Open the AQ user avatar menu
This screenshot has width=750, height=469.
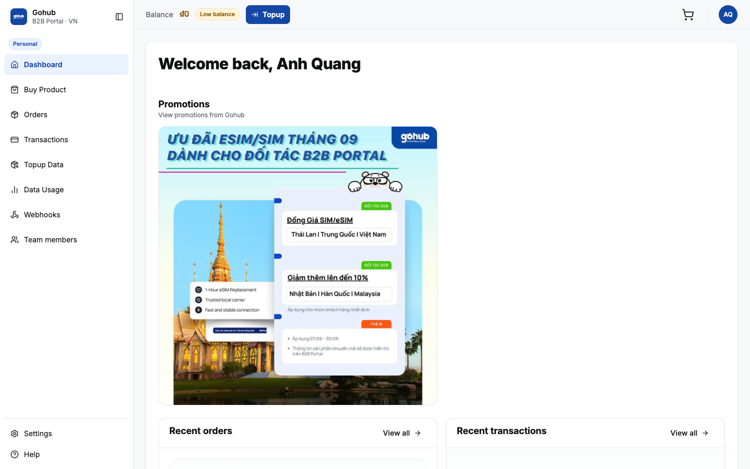728,15
